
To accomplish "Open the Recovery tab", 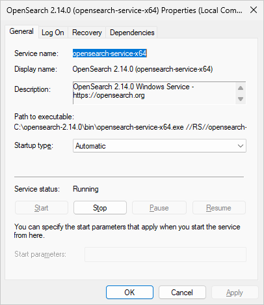I will pos(87,33).
